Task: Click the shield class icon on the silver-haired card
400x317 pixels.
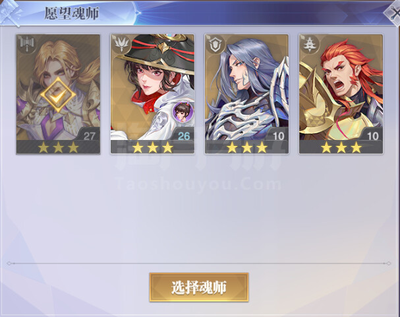Action: pos(215,44)
